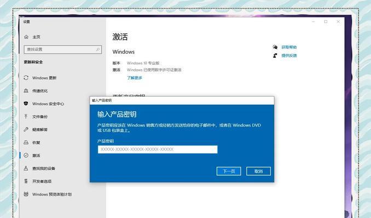Open the 疑难解答 troubleshoot page
The width and height of the screenshot is (371, 218).
click(40, 130)
